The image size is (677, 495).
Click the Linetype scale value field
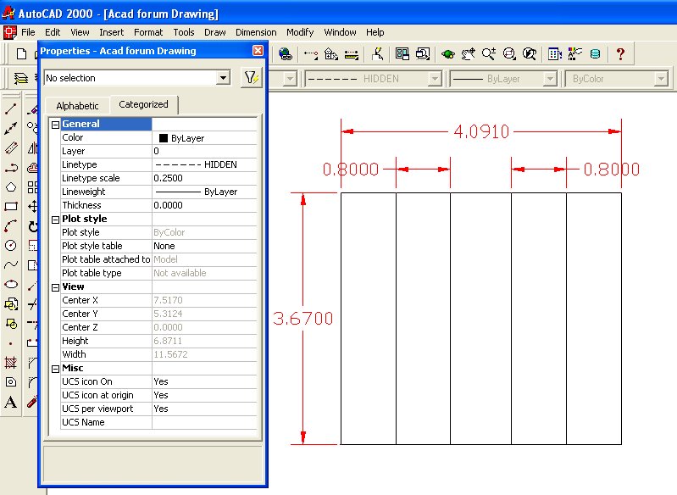pos(204,178)
